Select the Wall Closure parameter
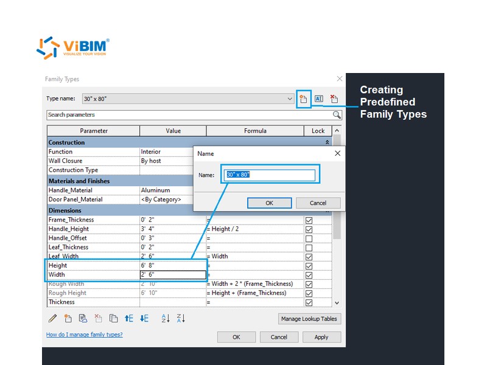The image size is (487, 365). tap(94, 161)
